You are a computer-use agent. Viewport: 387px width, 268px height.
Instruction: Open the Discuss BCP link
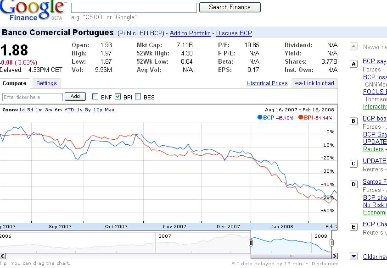tap(234, 33)
